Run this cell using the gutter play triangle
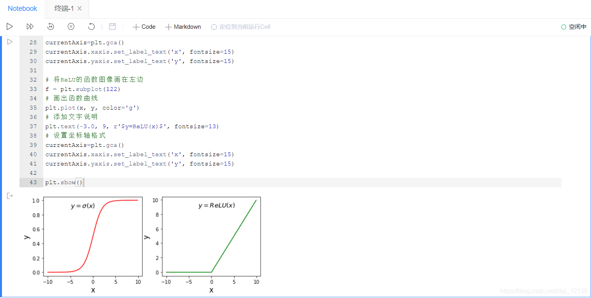591x298 pixels. (x=10, y=42)
